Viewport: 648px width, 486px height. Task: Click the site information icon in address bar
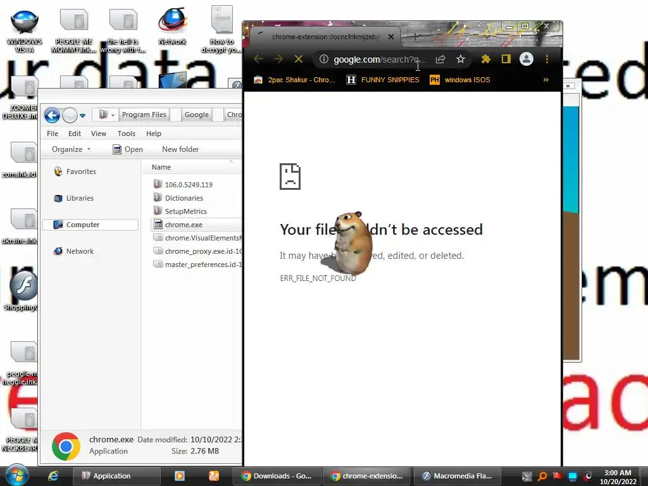click(324, 59)
